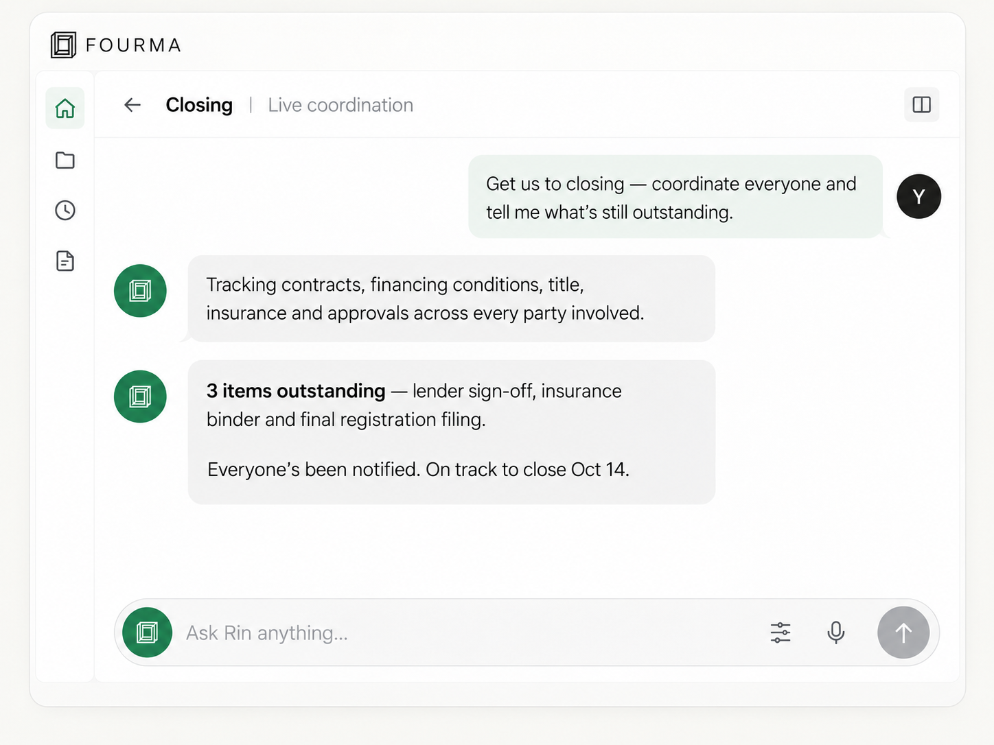The image size is (994, 745).
Task: Select the 'Tracking contracts, financing conditions' message
Action: tap(452, 298)
